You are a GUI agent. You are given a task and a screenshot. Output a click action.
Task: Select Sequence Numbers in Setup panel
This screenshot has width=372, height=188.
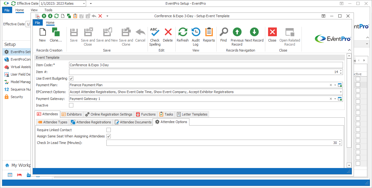(x=17, y=90)
